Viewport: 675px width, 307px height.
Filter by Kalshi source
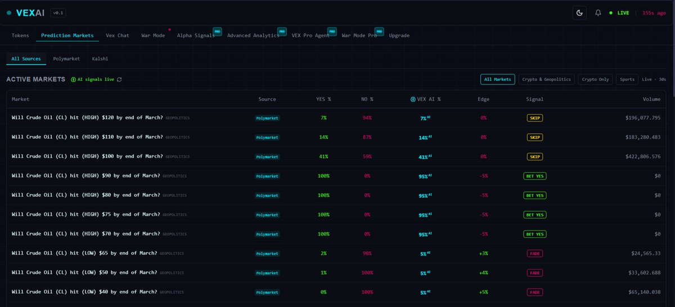pos(100,58)
